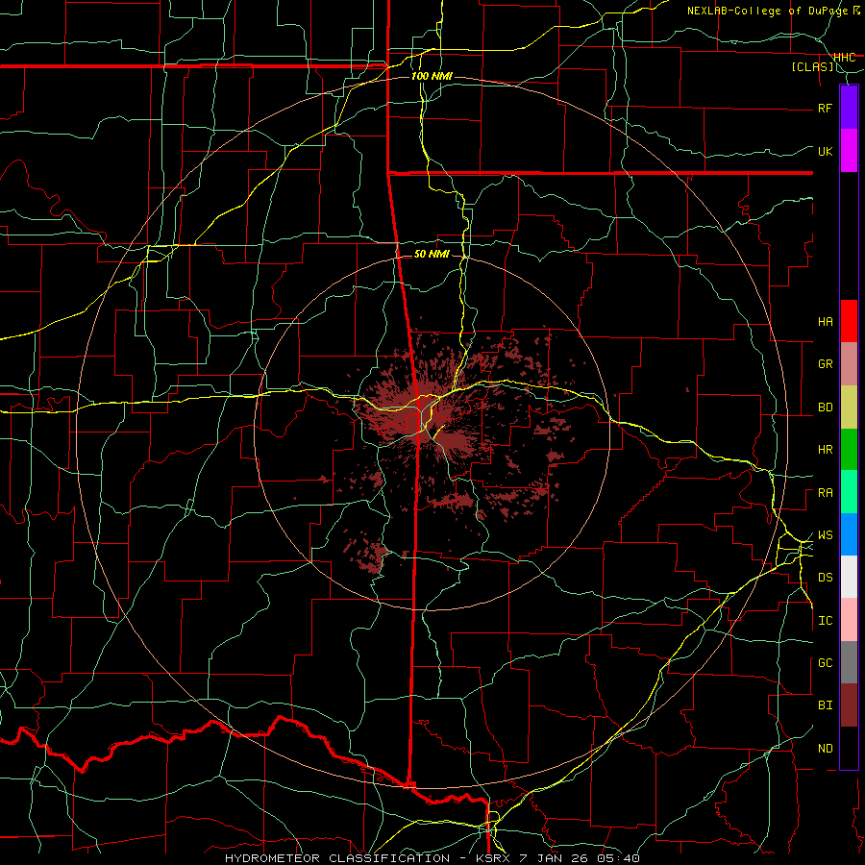This screenshot has width=865, height=865.
Task: Click the 05:40 timestamp text
Action: (617, 858)
